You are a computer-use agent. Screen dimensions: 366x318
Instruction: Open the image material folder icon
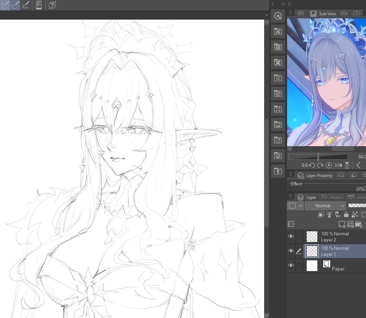pos(278,125)
